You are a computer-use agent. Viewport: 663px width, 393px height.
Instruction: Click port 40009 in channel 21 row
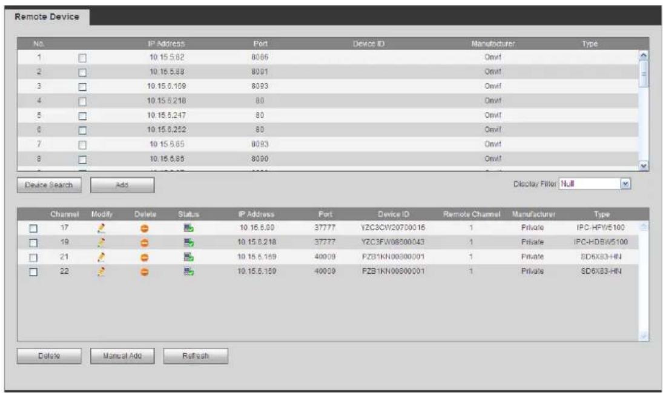coord(325,256)
